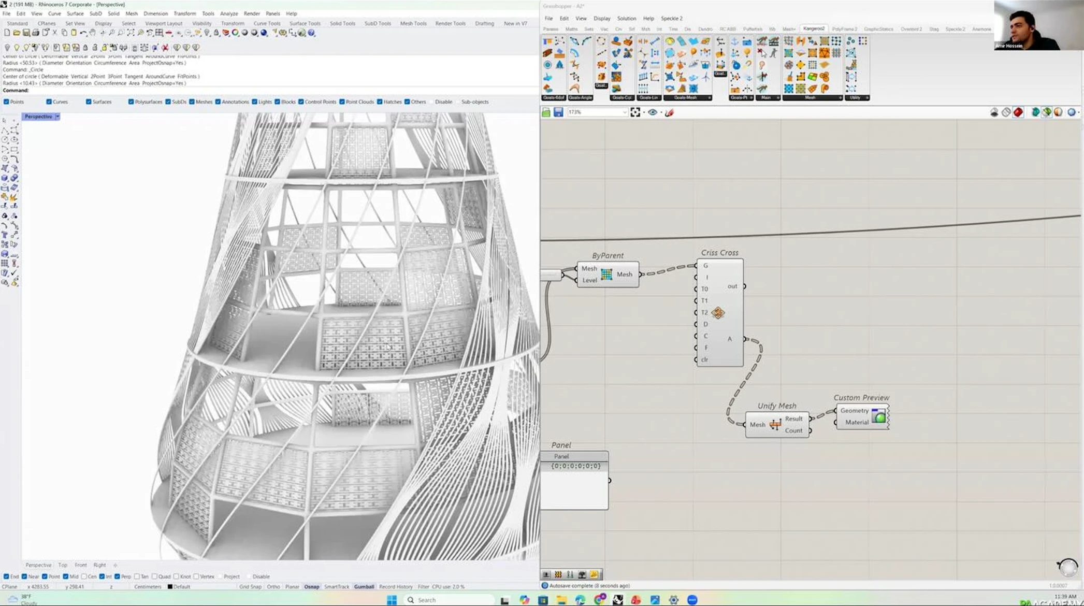Switch to the Mesh Tools toolbar tab
Image resolution: width=1084 pixels, height=606 pixels.
413,23
